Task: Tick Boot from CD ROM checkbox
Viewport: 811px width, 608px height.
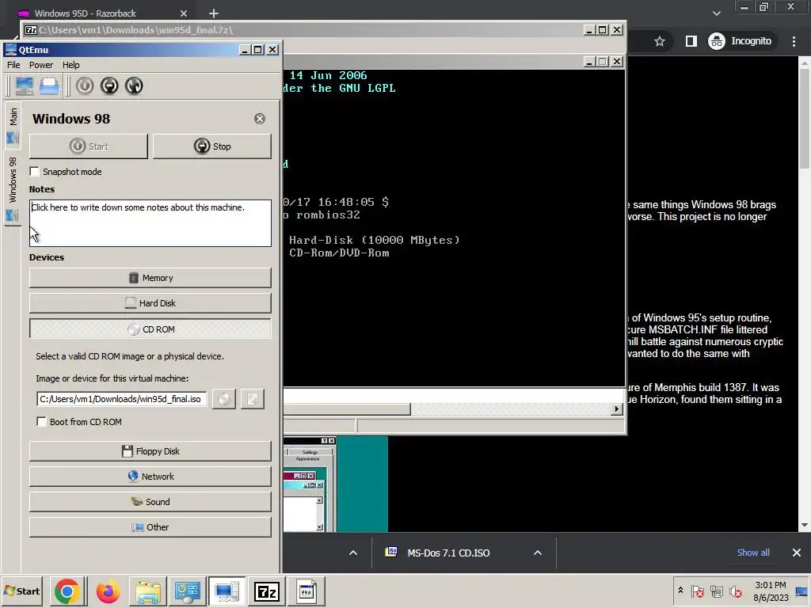Action: click(x=41, y=422)
